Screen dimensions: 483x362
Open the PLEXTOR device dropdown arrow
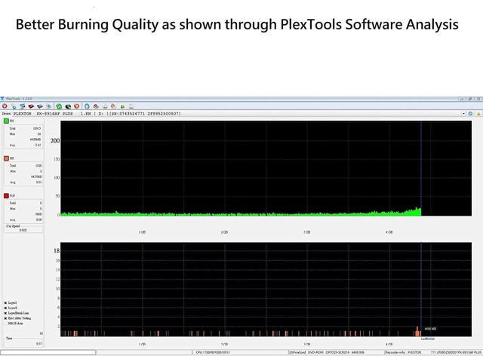pos(463,114)
